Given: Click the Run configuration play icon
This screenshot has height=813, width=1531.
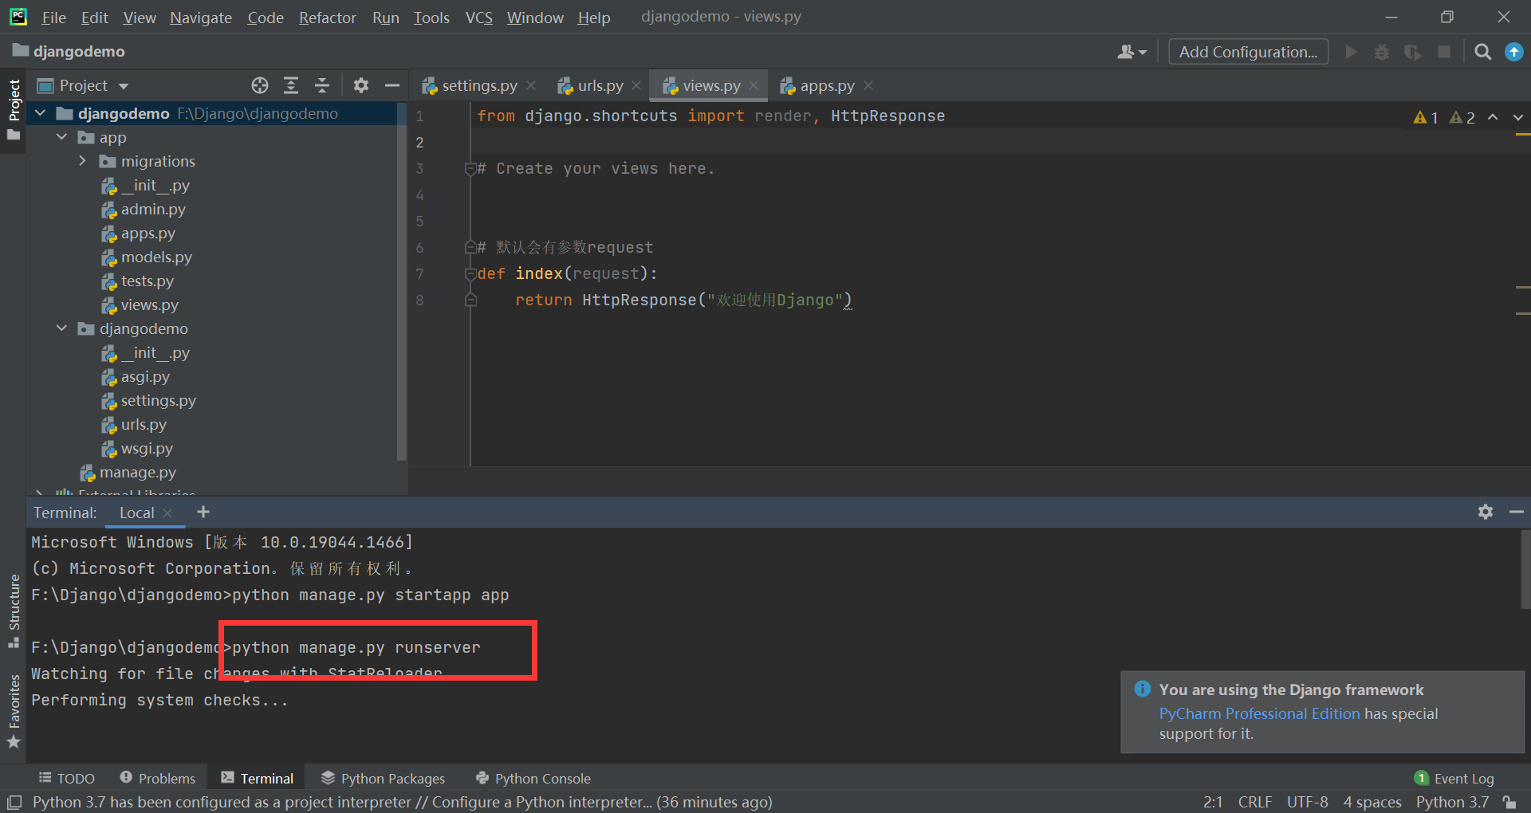Looking at the screenshot, I should click(1351, 52).
